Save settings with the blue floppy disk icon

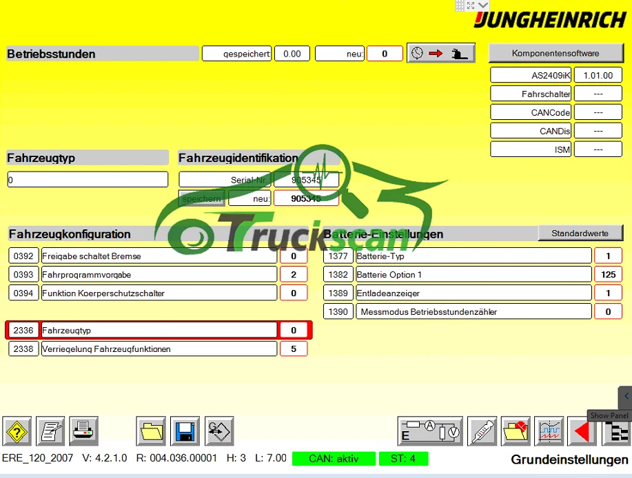185,431
